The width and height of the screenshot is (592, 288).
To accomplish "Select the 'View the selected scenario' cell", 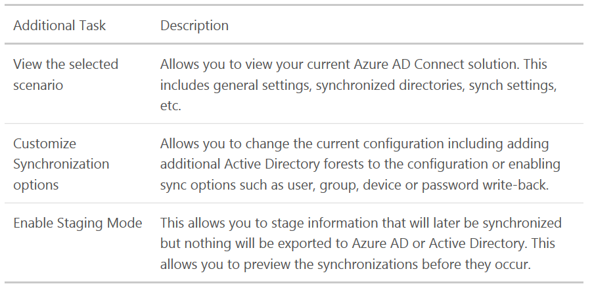I will pos(66,75).
